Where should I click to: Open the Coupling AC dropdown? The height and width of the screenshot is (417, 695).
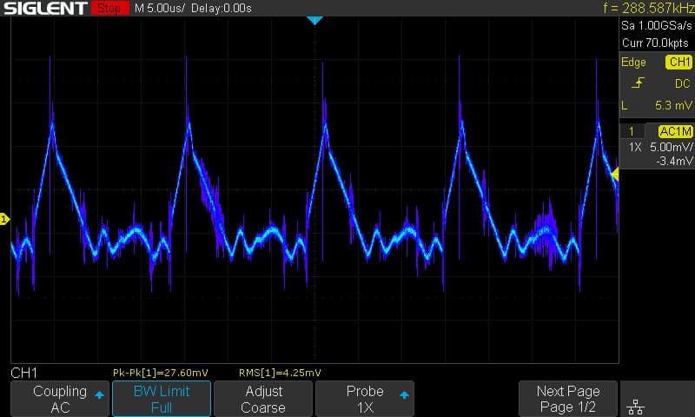pos(60,399)
